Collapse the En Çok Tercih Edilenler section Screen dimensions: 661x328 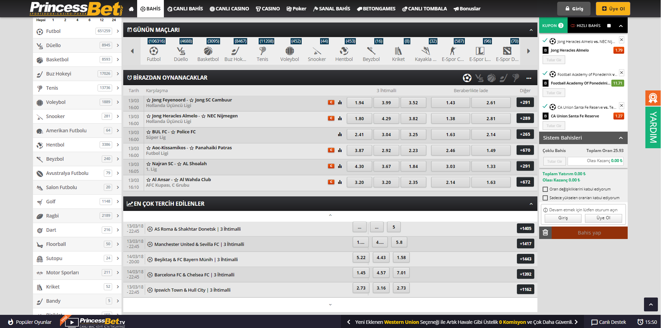click(531, 204)
